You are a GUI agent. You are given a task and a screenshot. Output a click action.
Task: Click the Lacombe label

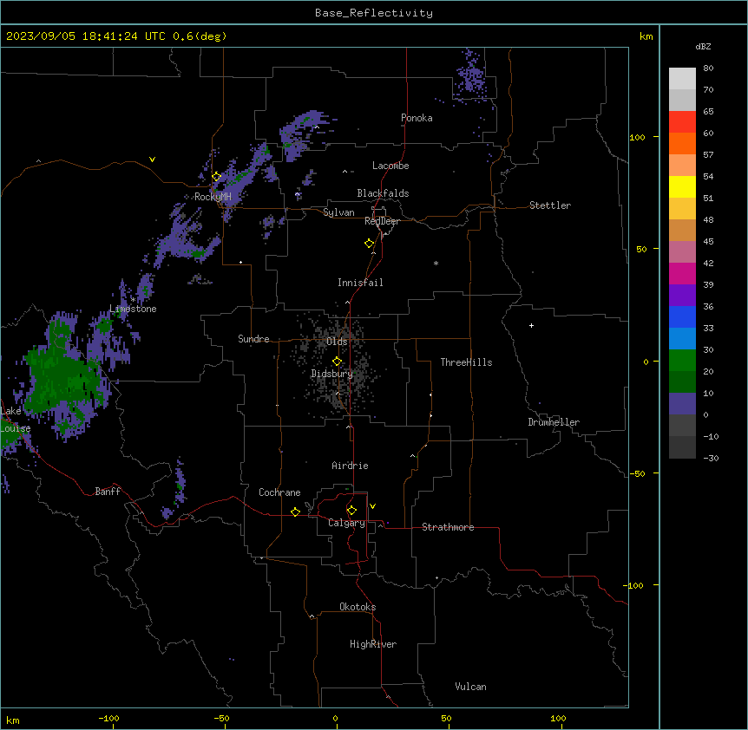390,166
